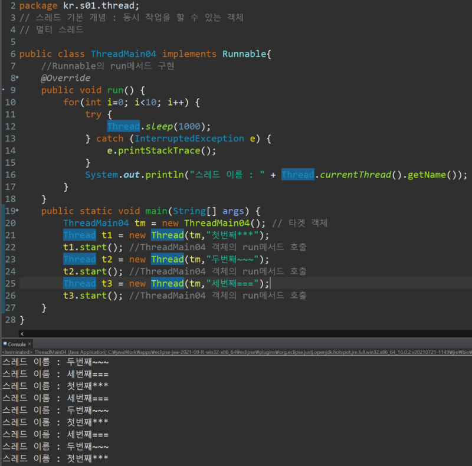The height and width of the screenshot is (466, 472).
Task: Click the InterruptedException type in catch clause
Action: pyautogui.click(x=189, y=139)
